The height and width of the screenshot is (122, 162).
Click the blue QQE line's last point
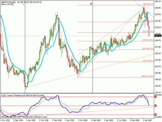tap(149, 105)
